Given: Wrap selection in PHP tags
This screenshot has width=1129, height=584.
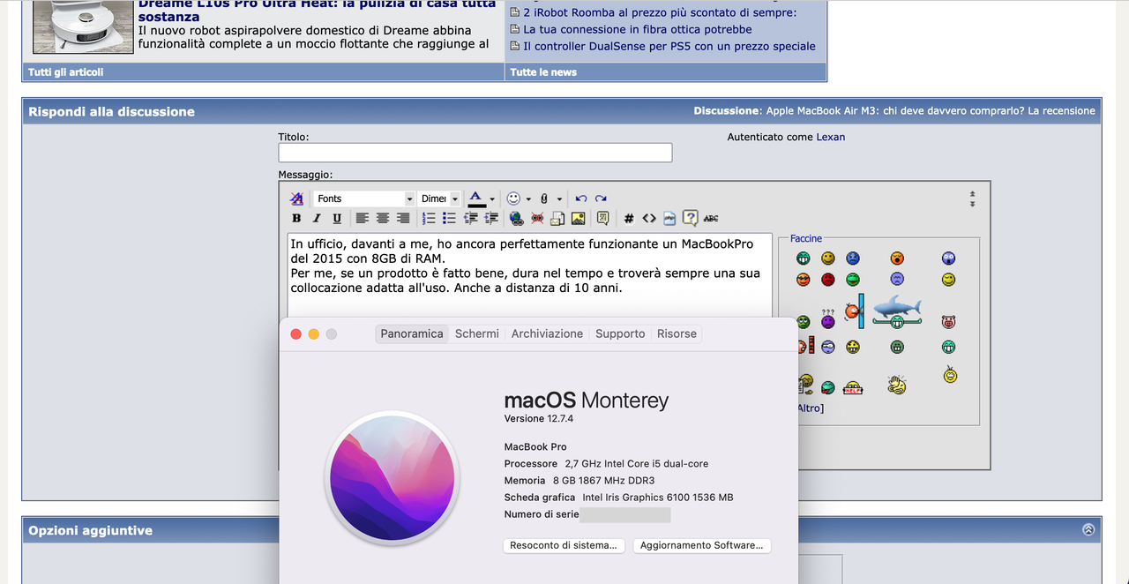Looking at the screenshot, I should click(x=669, y=218).
